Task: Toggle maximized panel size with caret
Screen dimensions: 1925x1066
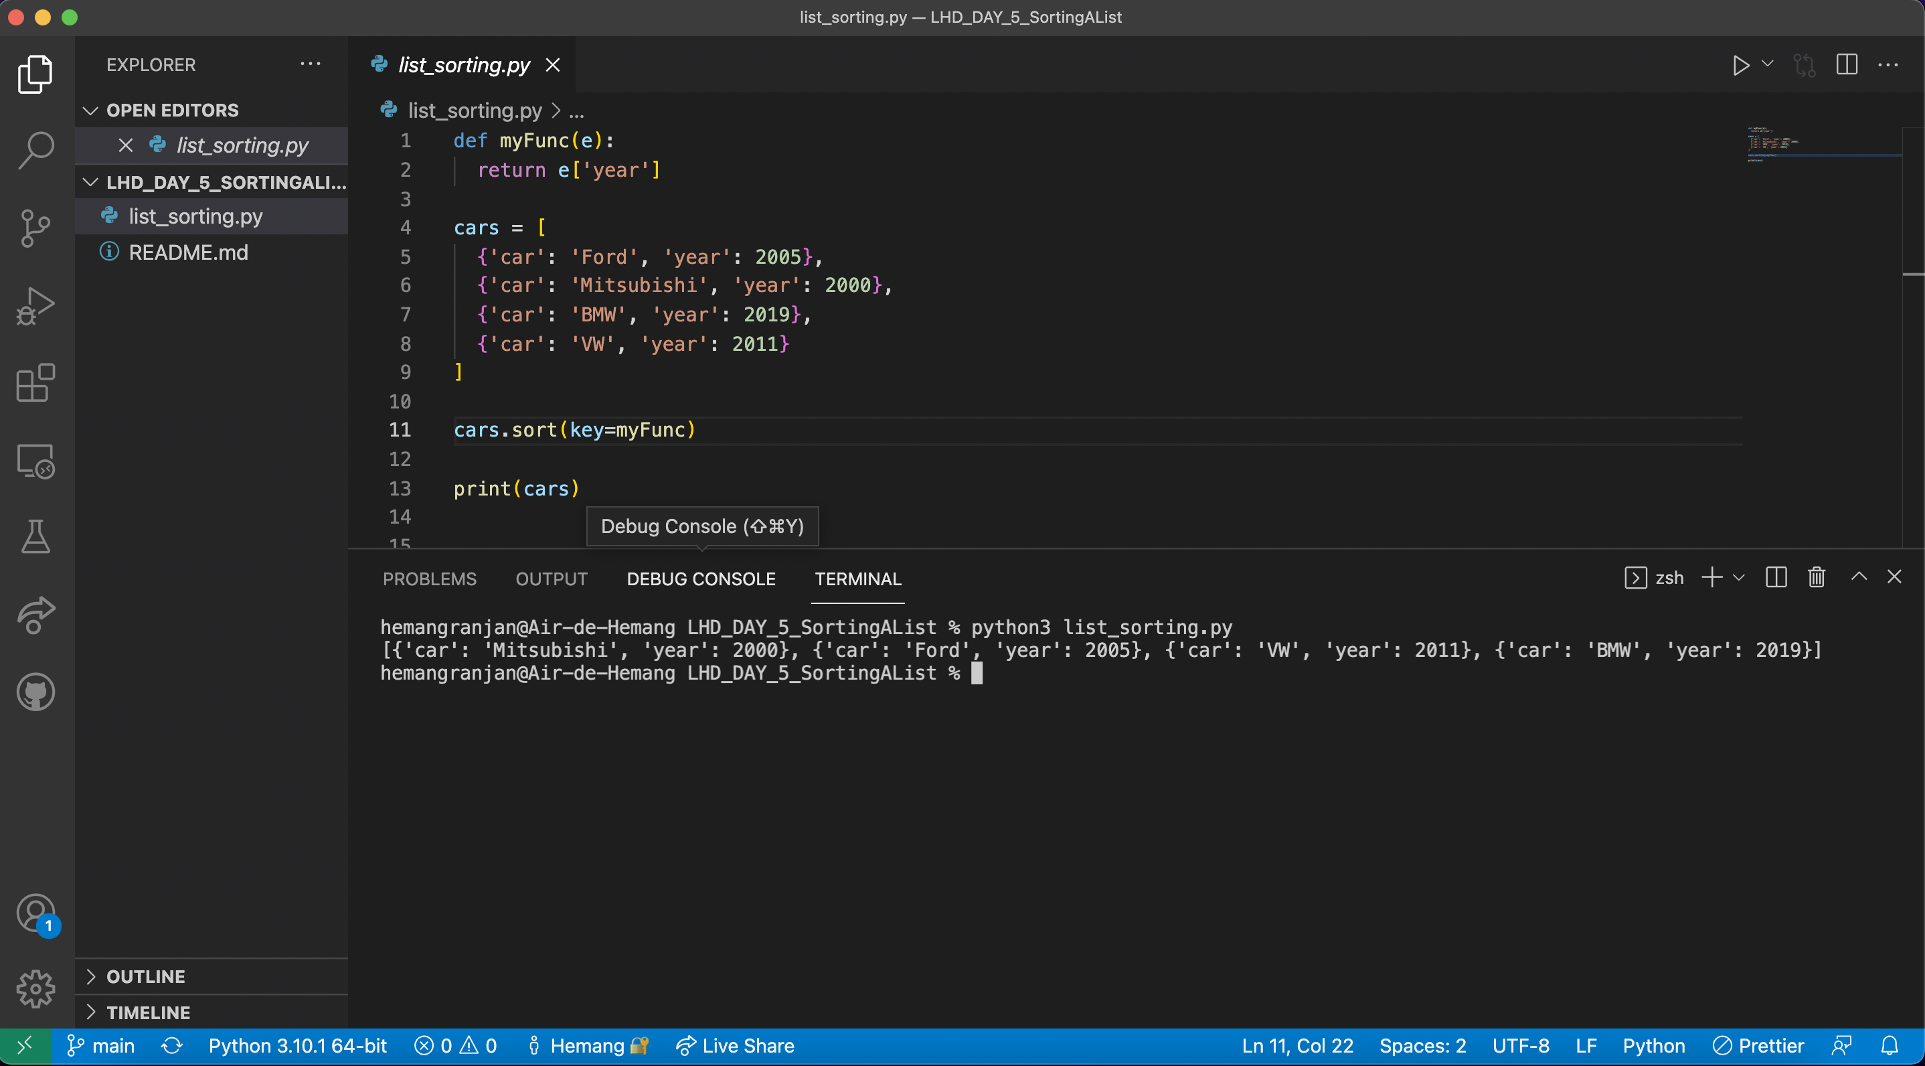Action: point(1859,577)
